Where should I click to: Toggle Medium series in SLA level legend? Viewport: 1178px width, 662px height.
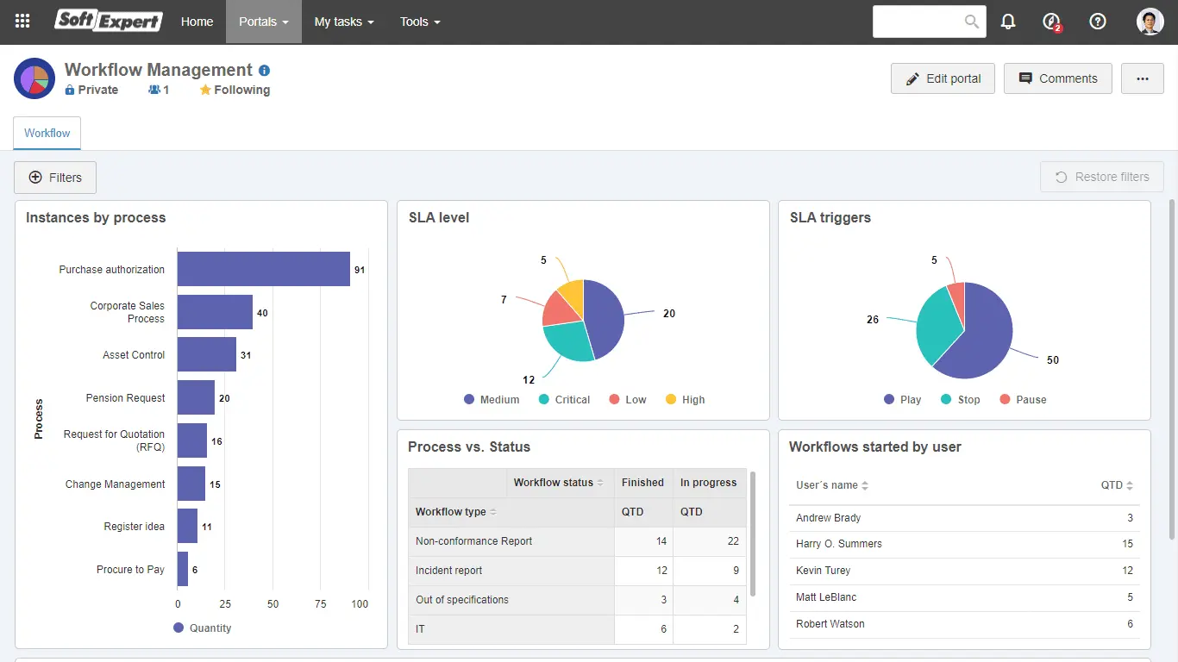(x=492, y=400)
